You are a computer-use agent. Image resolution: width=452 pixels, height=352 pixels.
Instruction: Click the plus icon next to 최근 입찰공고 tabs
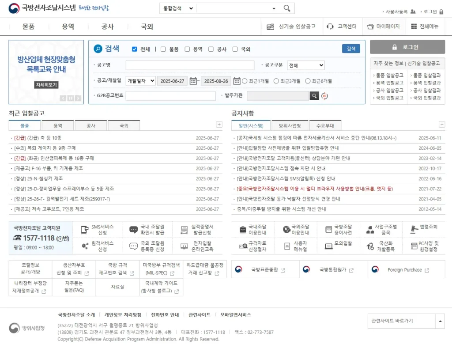pyautogui.click(x=219, y=125)
